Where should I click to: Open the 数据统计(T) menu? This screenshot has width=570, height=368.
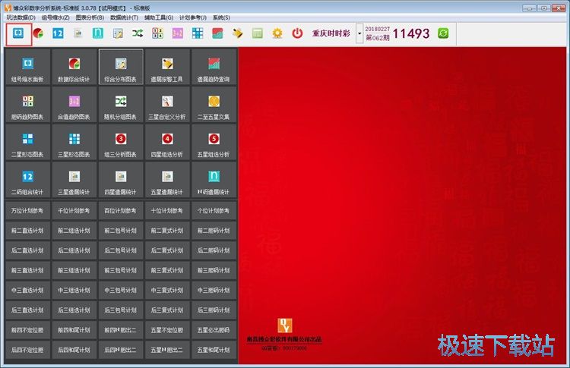[x=125, y=17]
